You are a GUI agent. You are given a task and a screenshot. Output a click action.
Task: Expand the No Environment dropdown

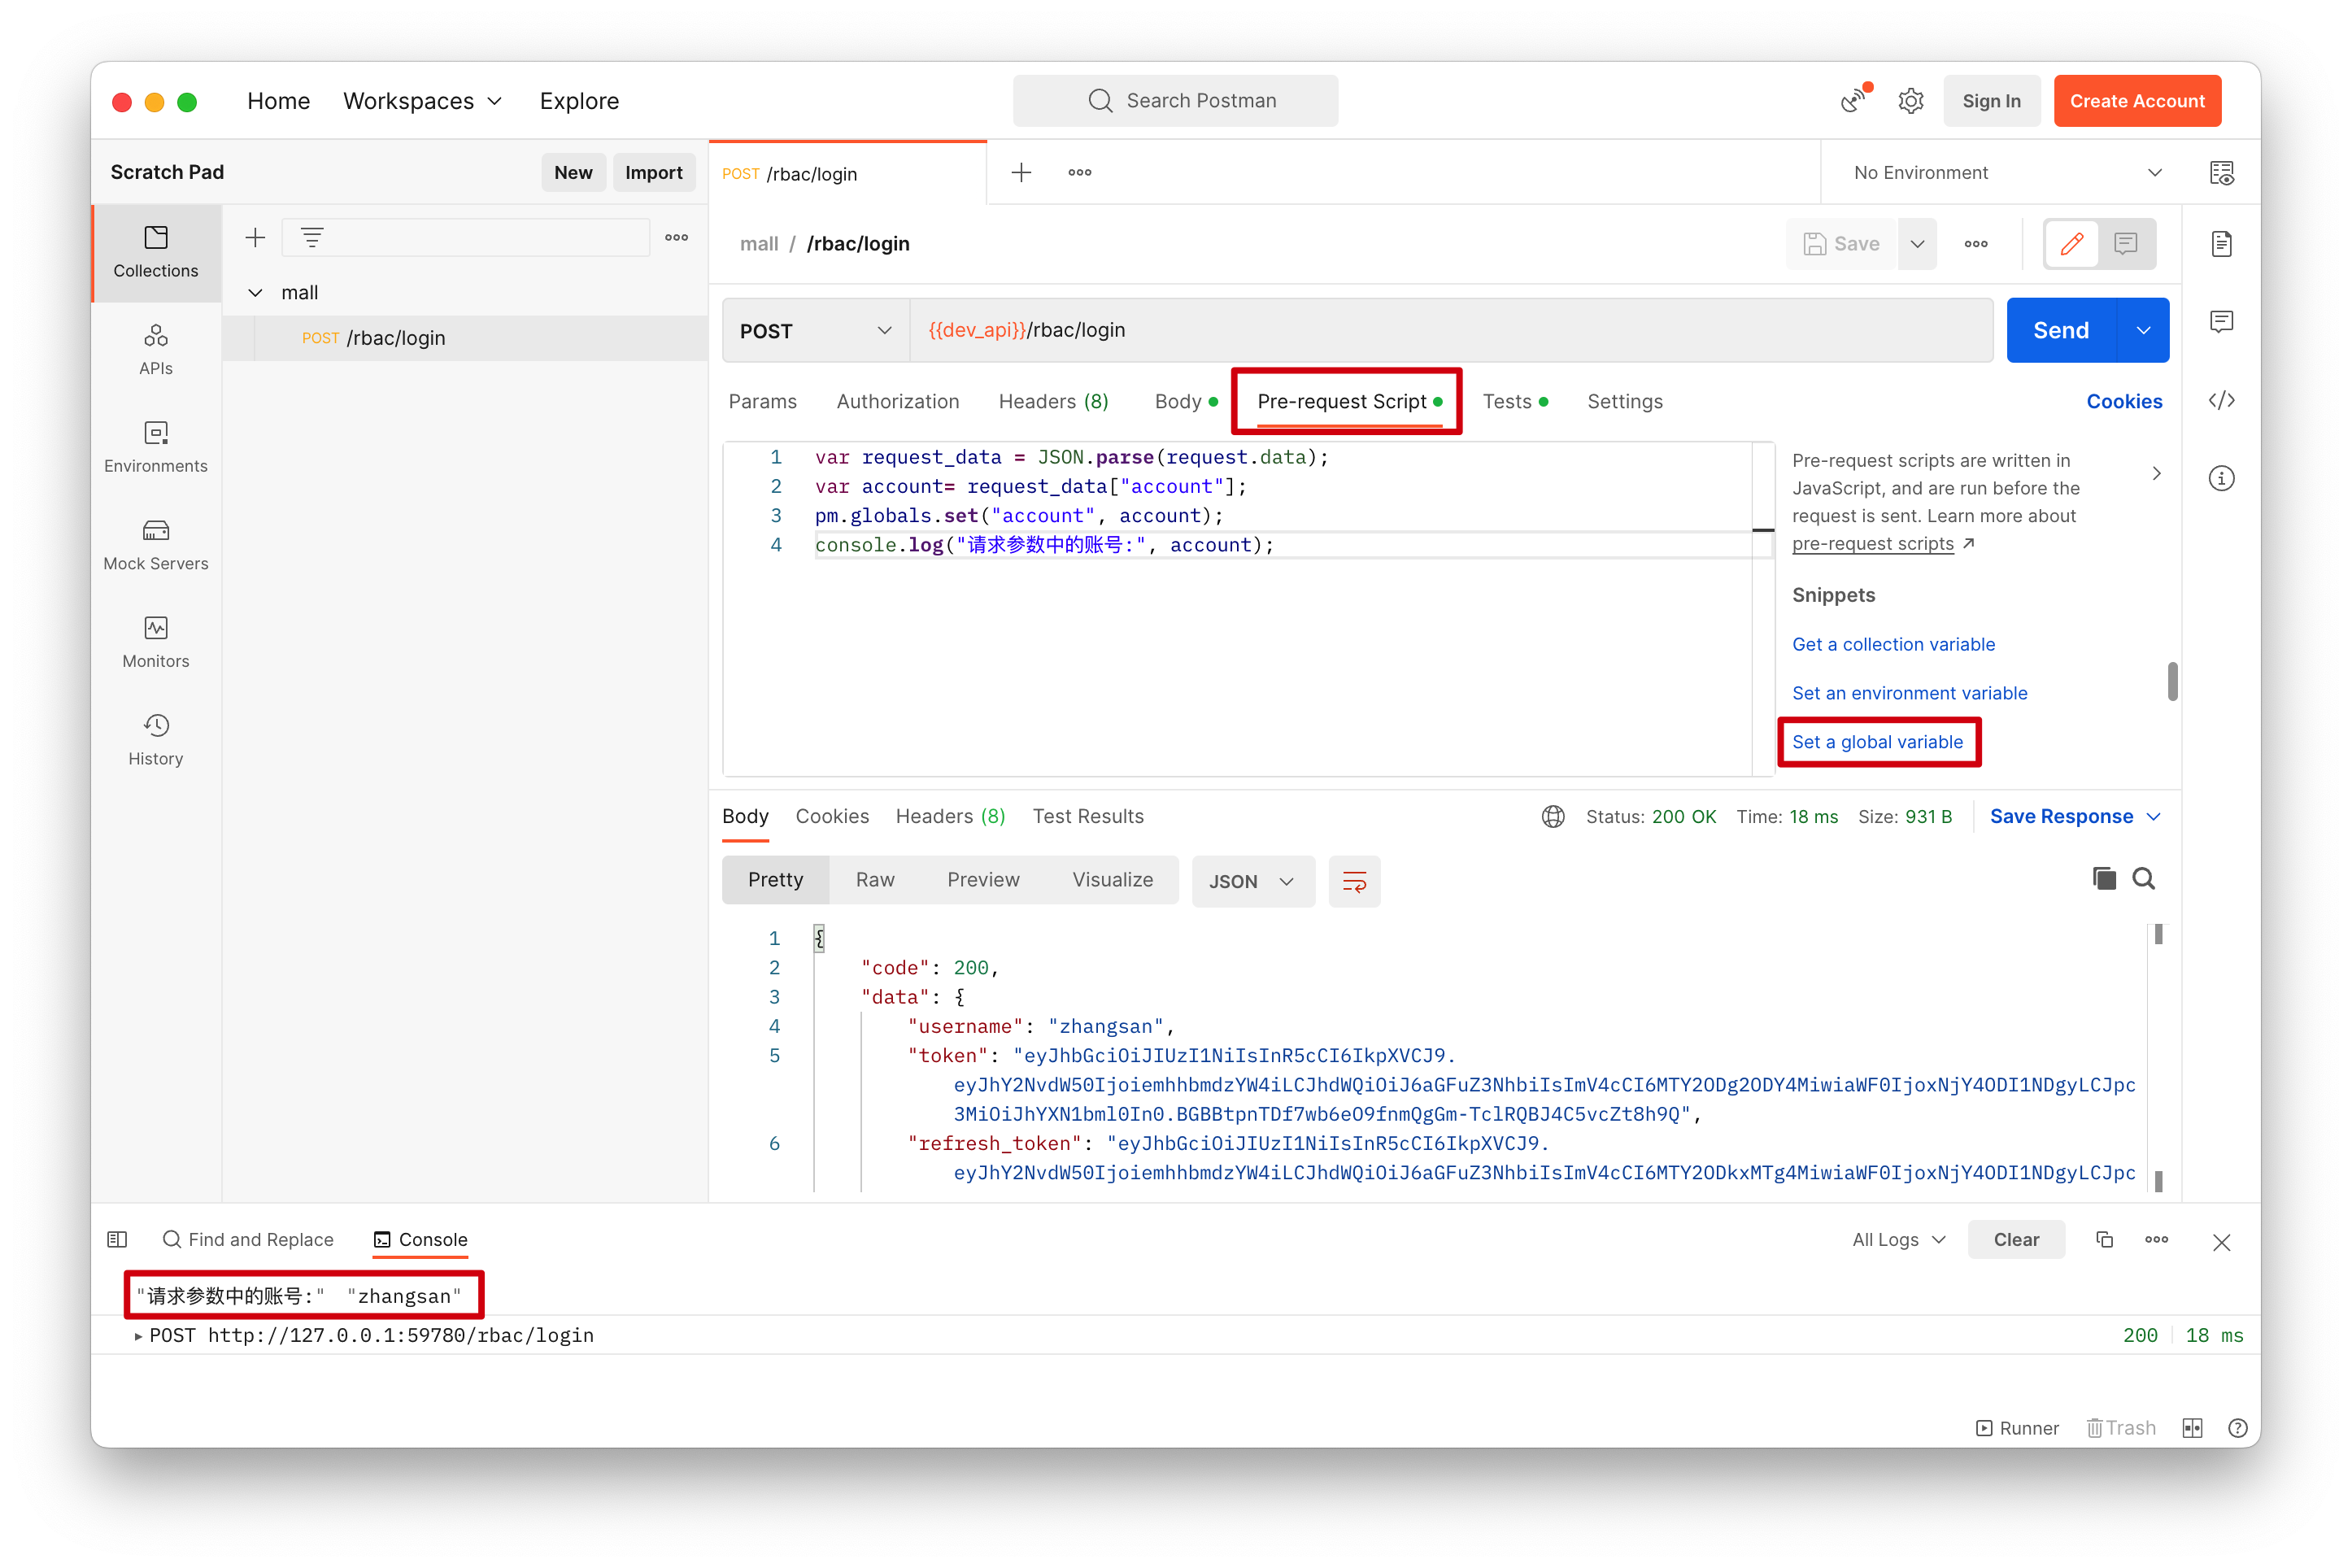click(2007, 173)
